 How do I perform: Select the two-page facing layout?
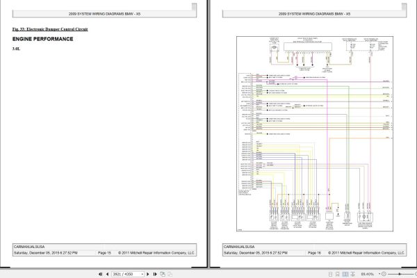click(345, 274)
